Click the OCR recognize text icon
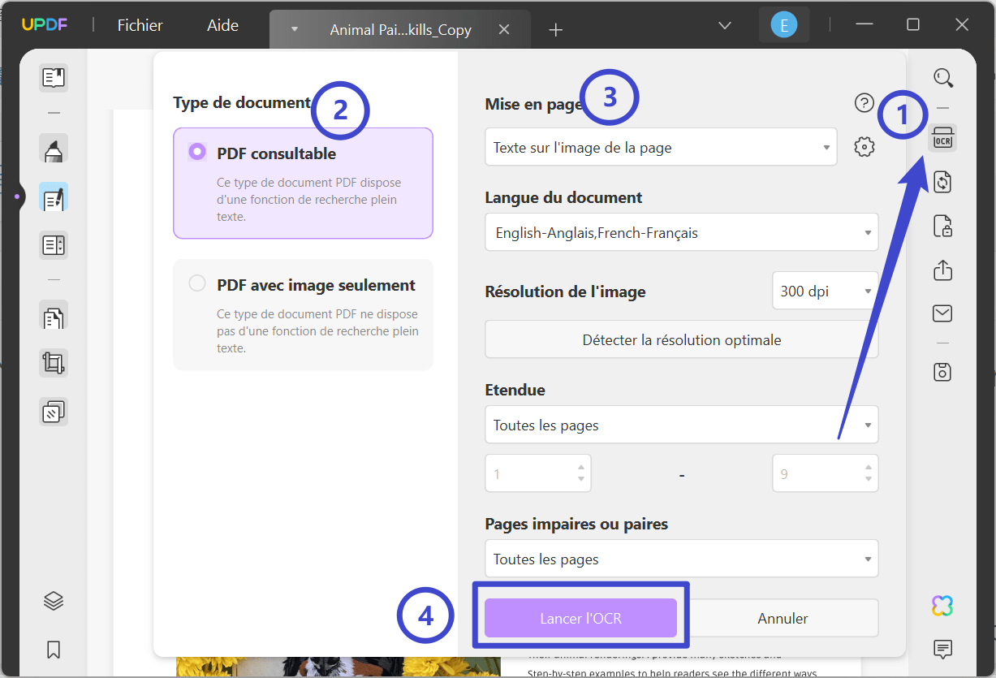 coord(942,138)
